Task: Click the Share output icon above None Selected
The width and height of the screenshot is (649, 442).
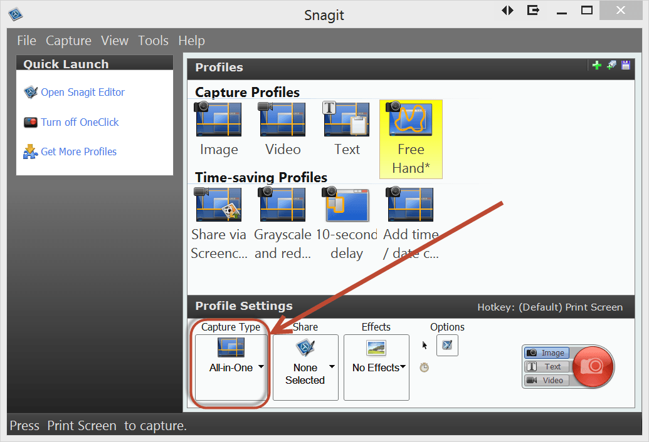Action: tap(305, 347)
